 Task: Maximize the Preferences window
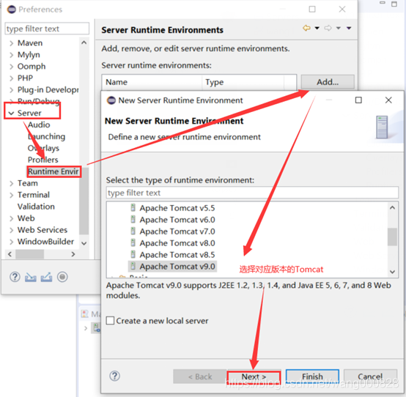click(x=312, y=10)
